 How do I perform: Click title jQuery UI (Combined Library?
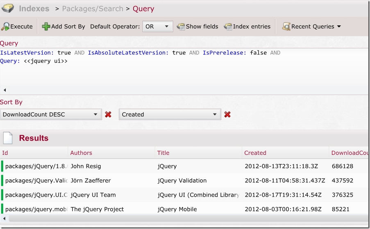[198, 195]
